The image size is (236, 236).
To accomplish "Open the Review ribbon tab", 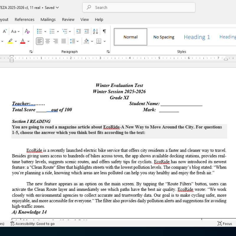I will 68,19.
